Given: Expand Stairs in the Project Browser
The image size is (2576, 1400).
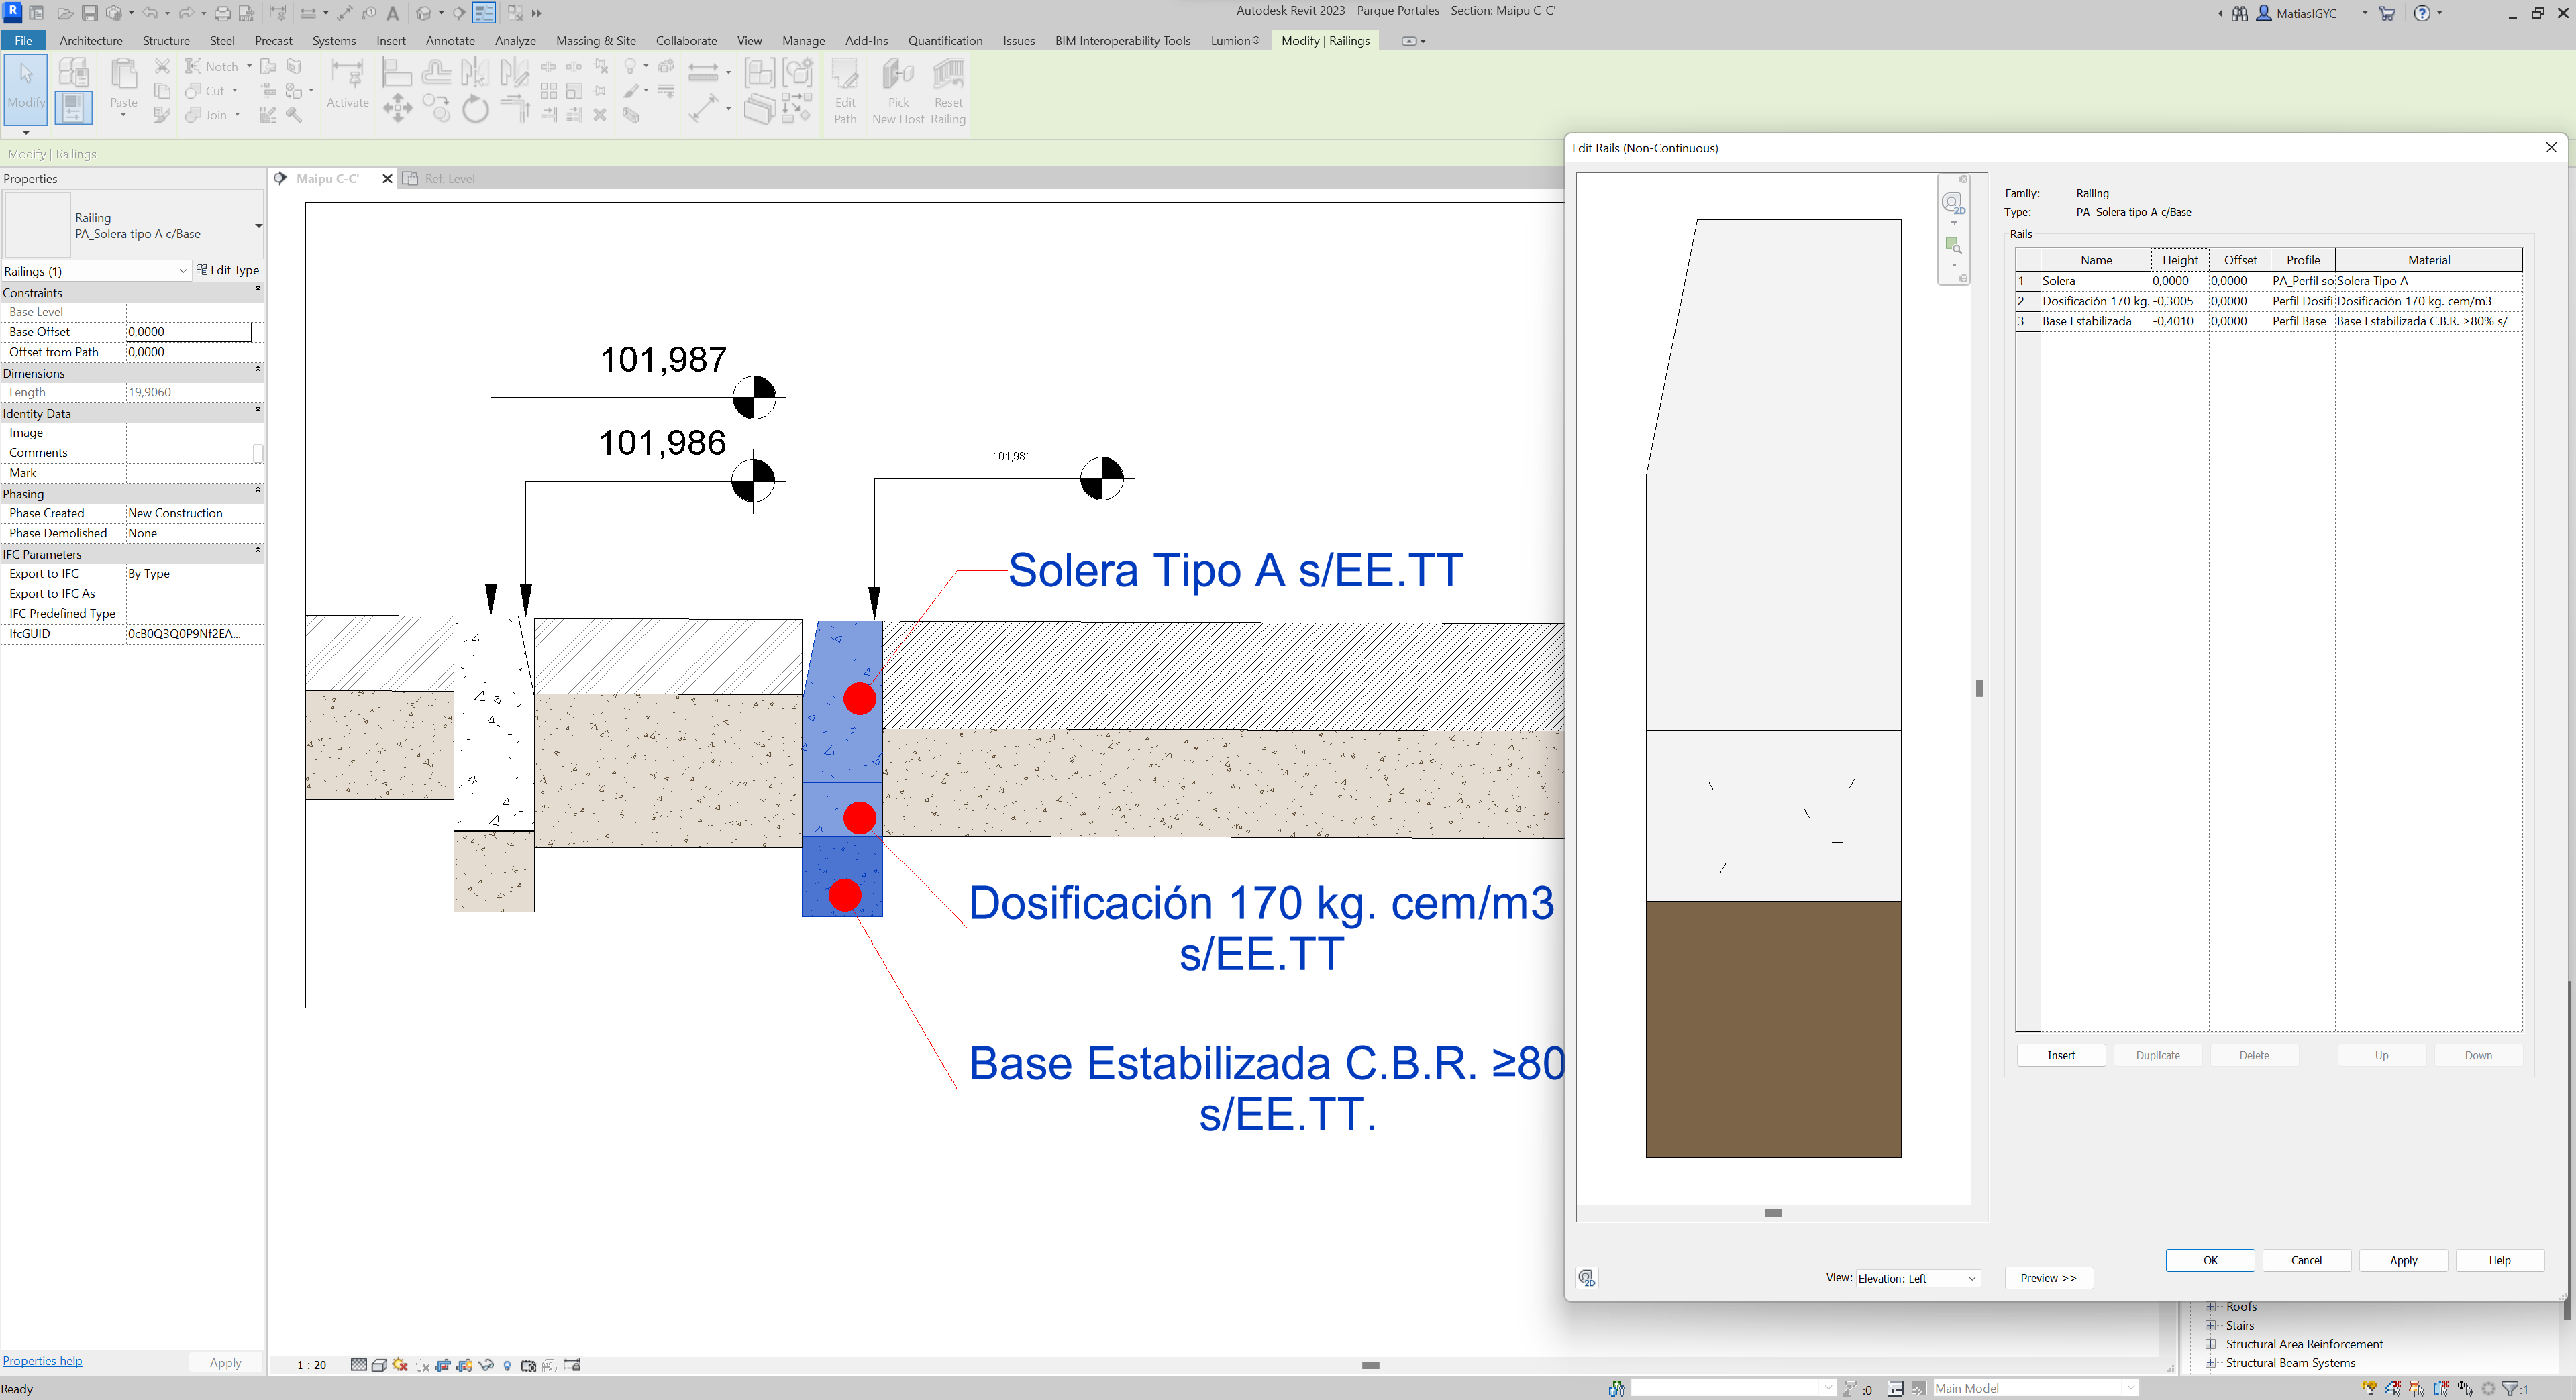Looking at the screenshot, I should pyautogui.click(x=2211, y=1325).
